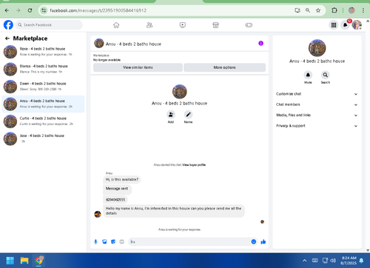Record a voice clip with microphone icon
This screenshot has width=370, height=268.
[95, 241]
